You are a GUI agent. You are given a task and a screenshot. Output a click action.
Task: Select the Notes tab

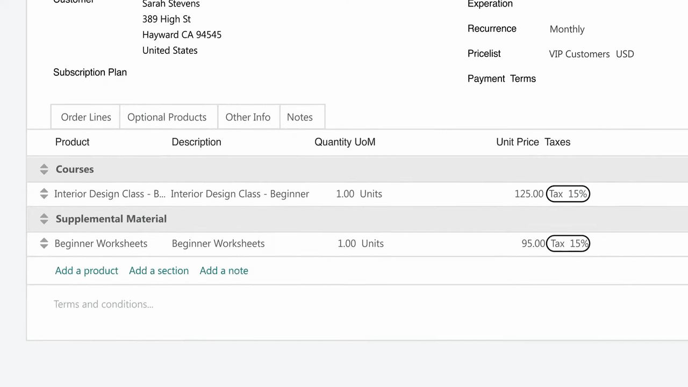click(299, 117)
